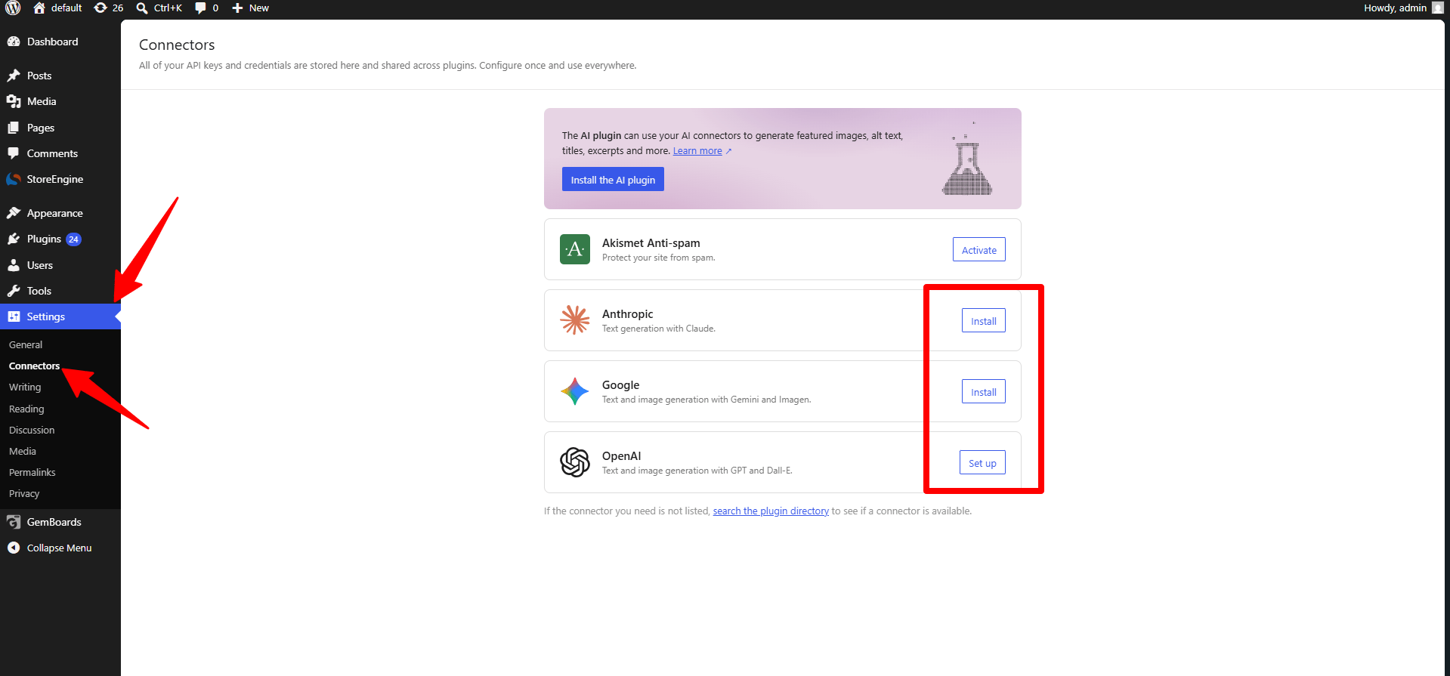The height and width of the screenshot is (676, 1450).
Task: Open the General settings submenu
Action: (26, 344)
